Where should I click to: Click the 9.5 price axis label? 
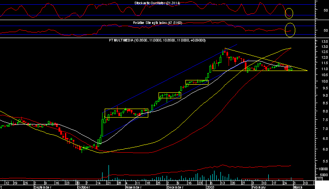tap(326, 88)
